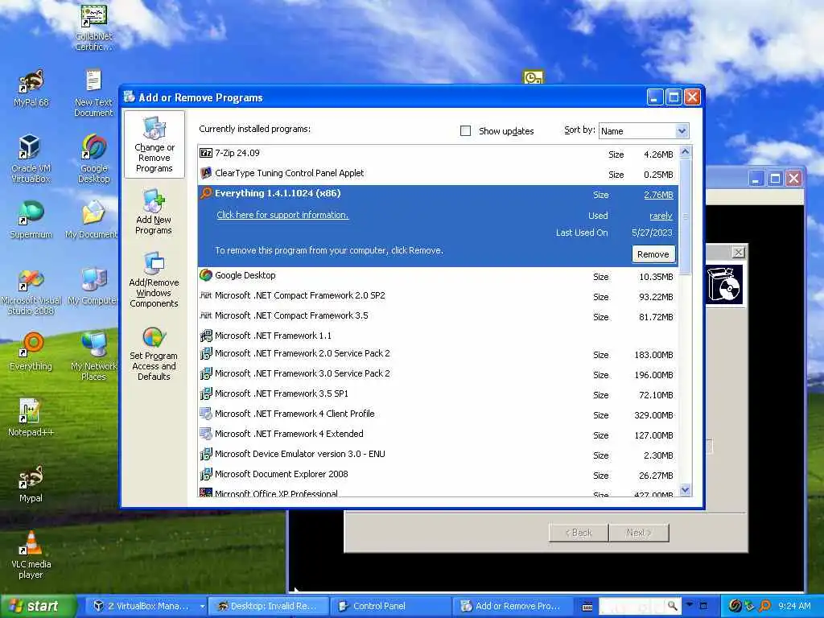Click Google Desktop search magnifier in taskbar

[672, 606]
